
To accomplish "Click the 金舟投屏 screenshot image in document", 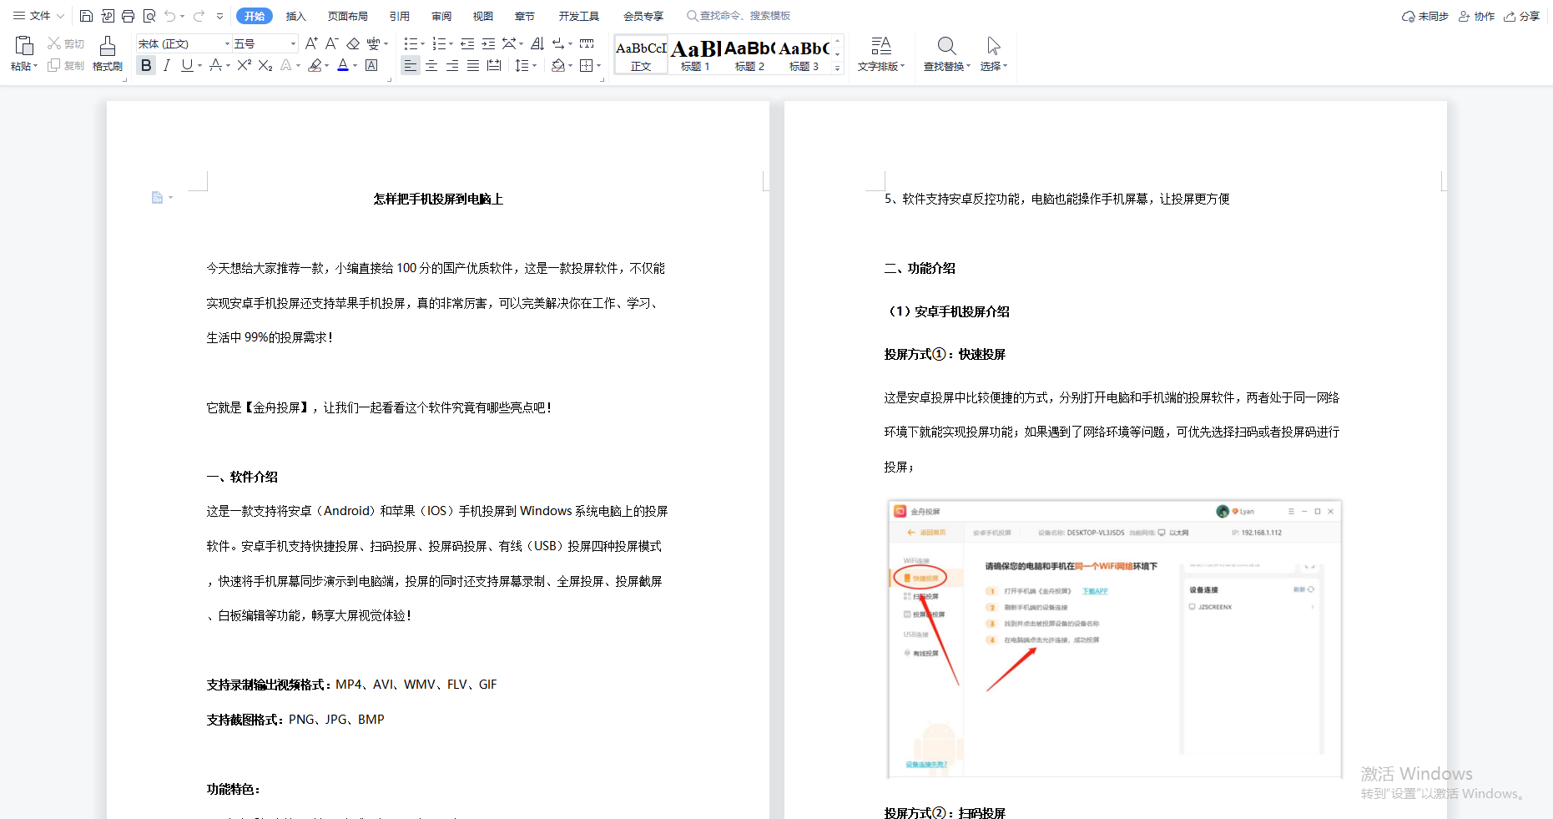I will 1115,639.
